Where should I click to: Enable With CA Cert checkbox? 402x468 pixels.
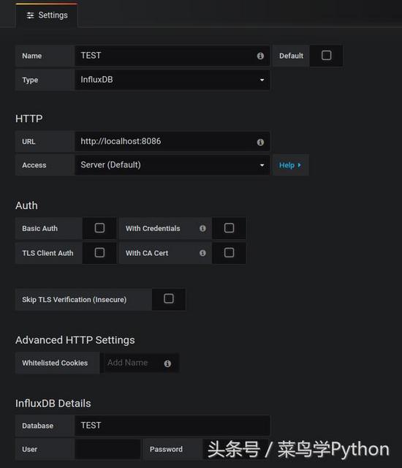[229, 252]
